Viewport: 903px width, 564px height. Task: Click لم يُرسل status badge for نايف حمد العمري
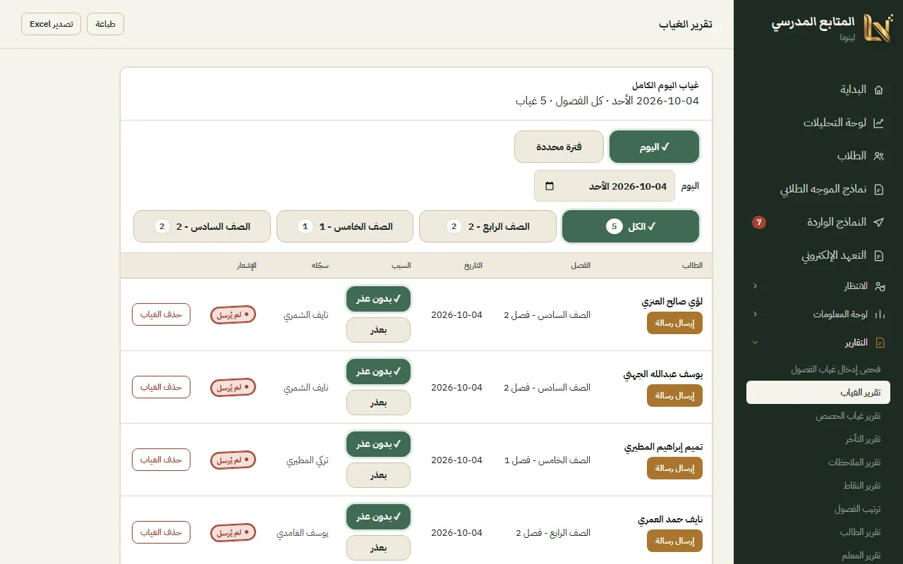233,533
